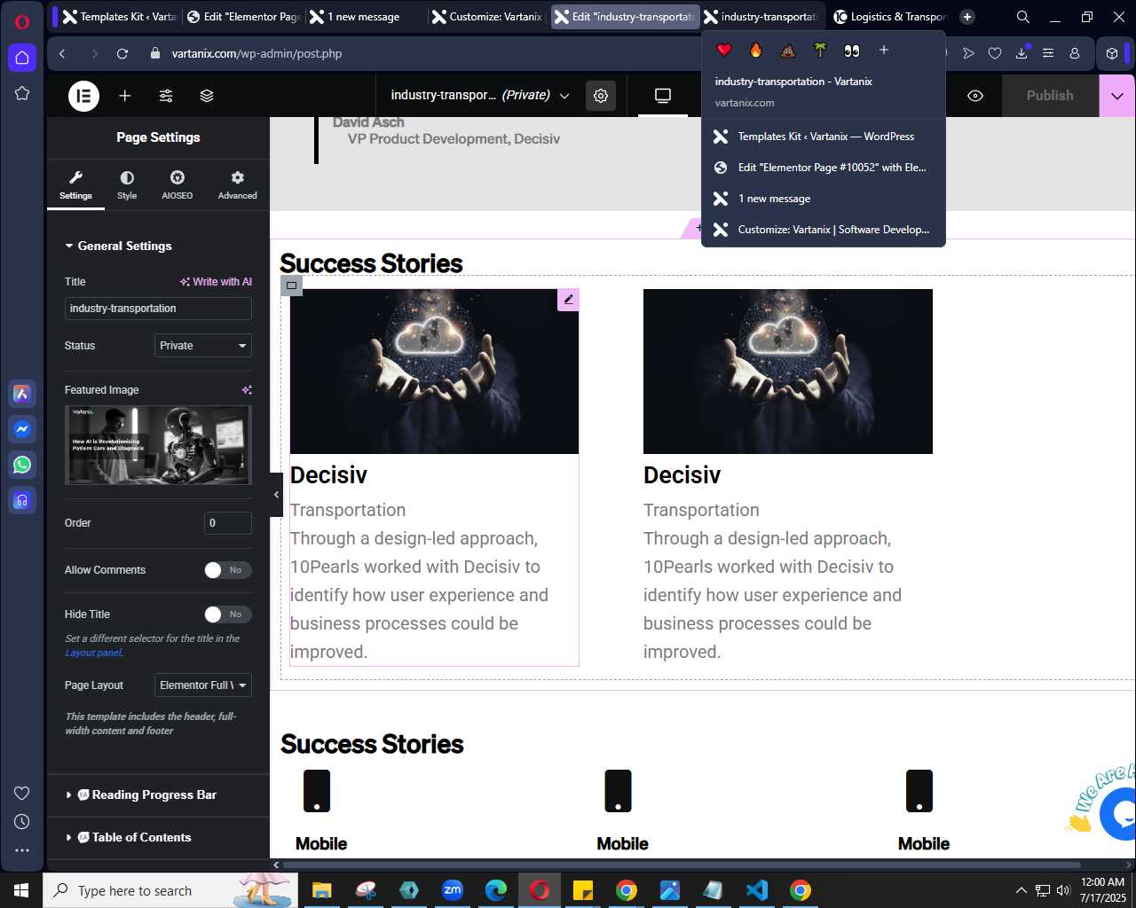
Task: Open Opera Easy Setup menu icon
Action: pos(1048,53)
